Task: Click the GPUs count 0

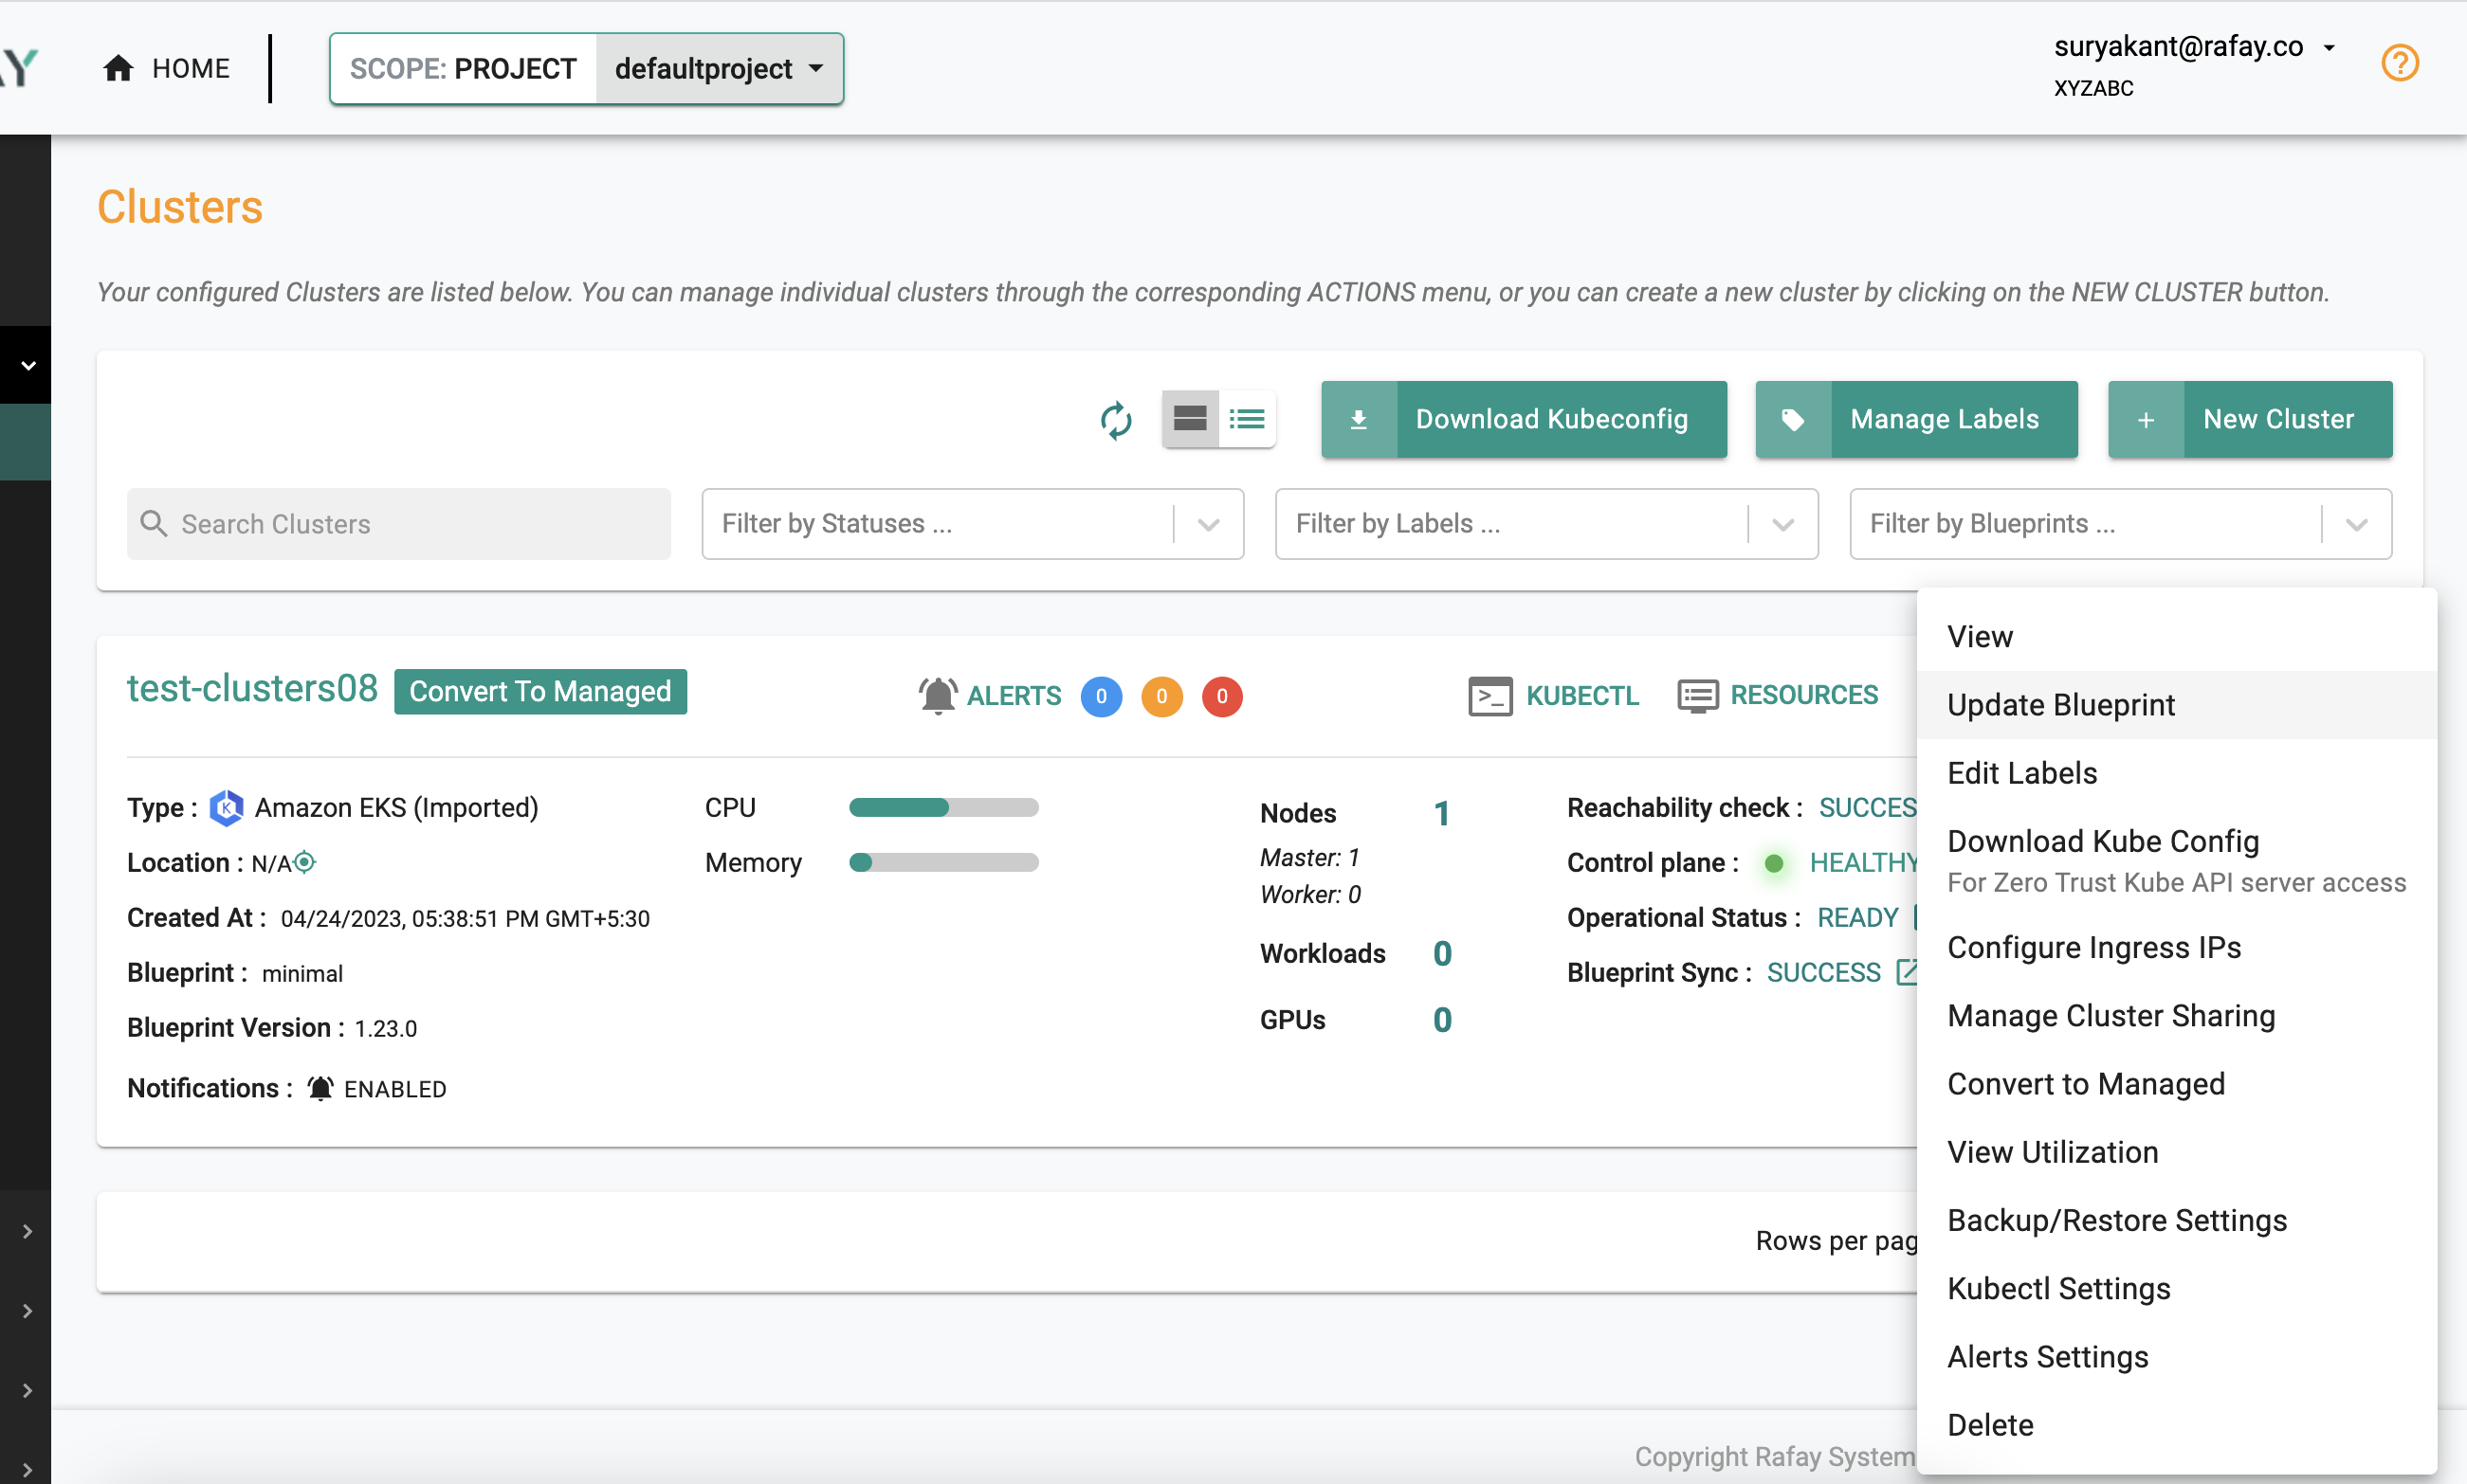Action: coord(1441,1020)
